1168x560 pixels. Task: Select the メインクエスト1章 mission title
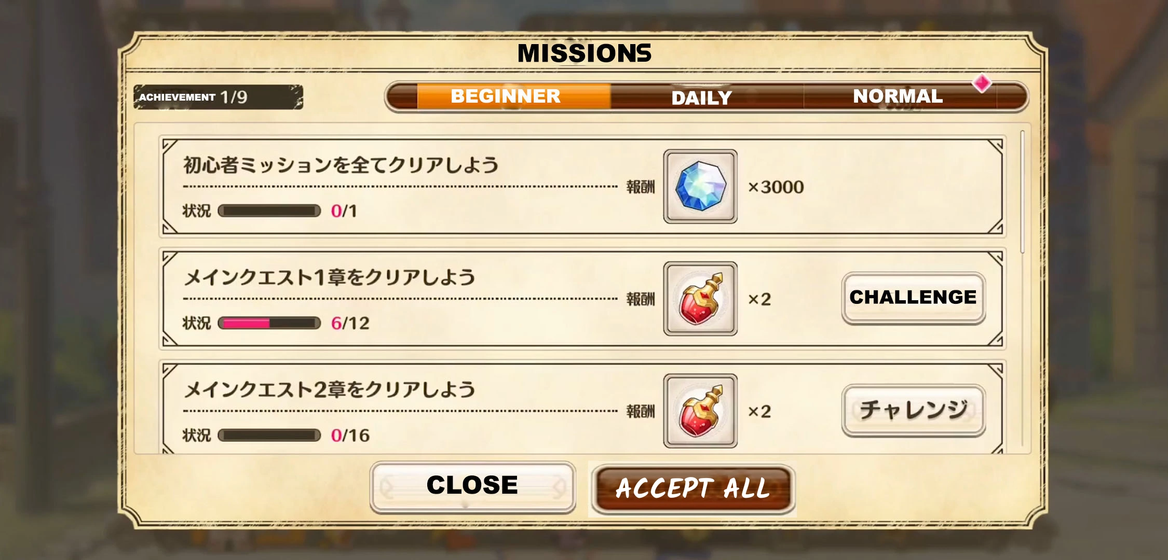tap(330, 277)
